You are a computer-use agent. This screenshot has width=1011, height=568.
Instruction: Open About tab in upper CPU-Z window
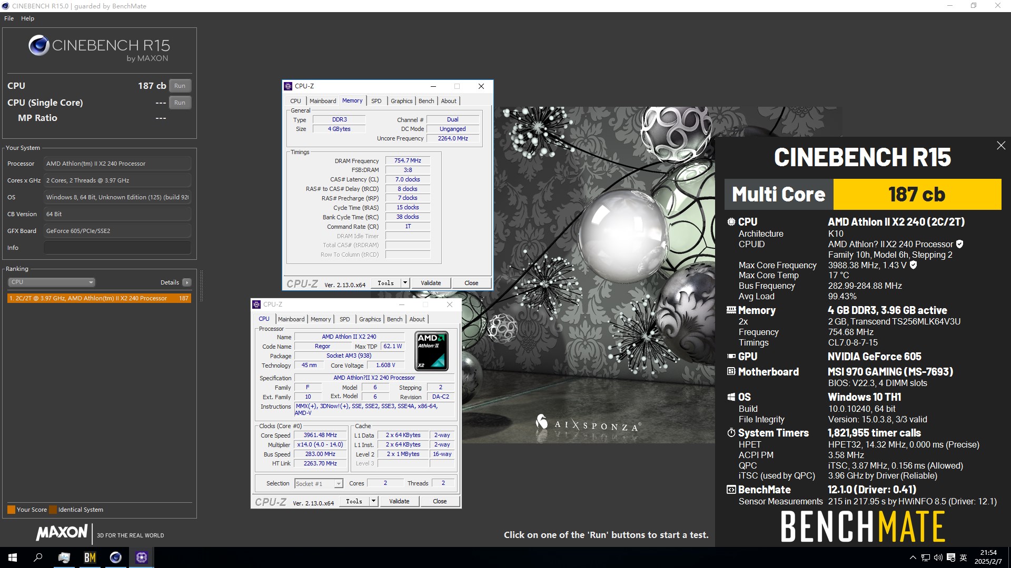pyautogui.click(x=449, y=101)
